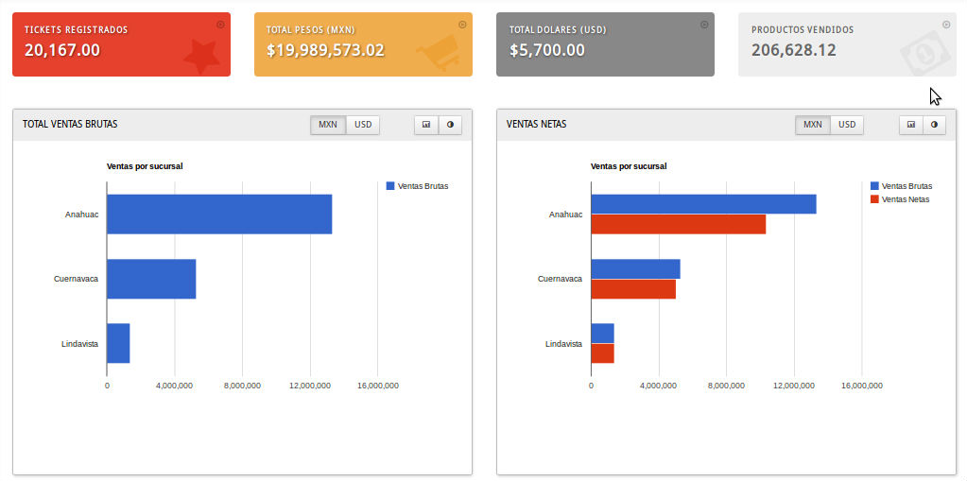
Task: Click the star icon on Tickets Registrados card
Action: pos(200,57)
